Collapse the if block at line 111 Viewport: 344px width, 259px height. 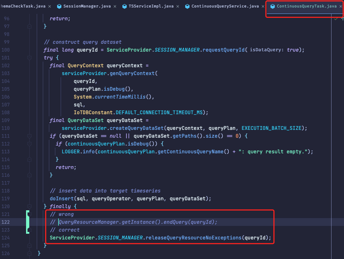[x=29, y=136]
